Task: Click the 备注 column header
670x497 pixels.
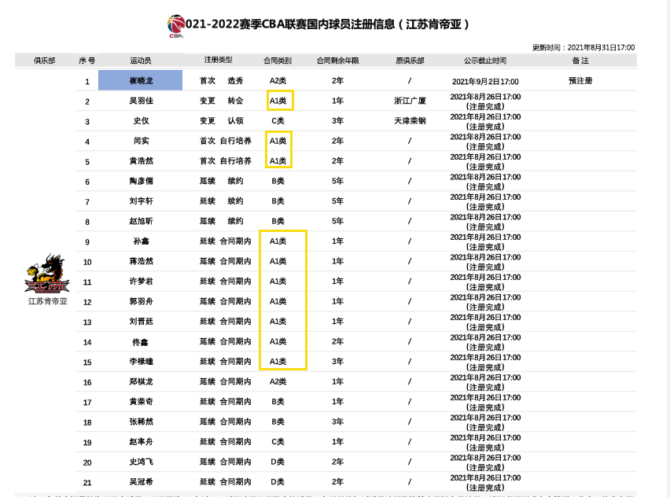Action: click(x=580, y=61)
